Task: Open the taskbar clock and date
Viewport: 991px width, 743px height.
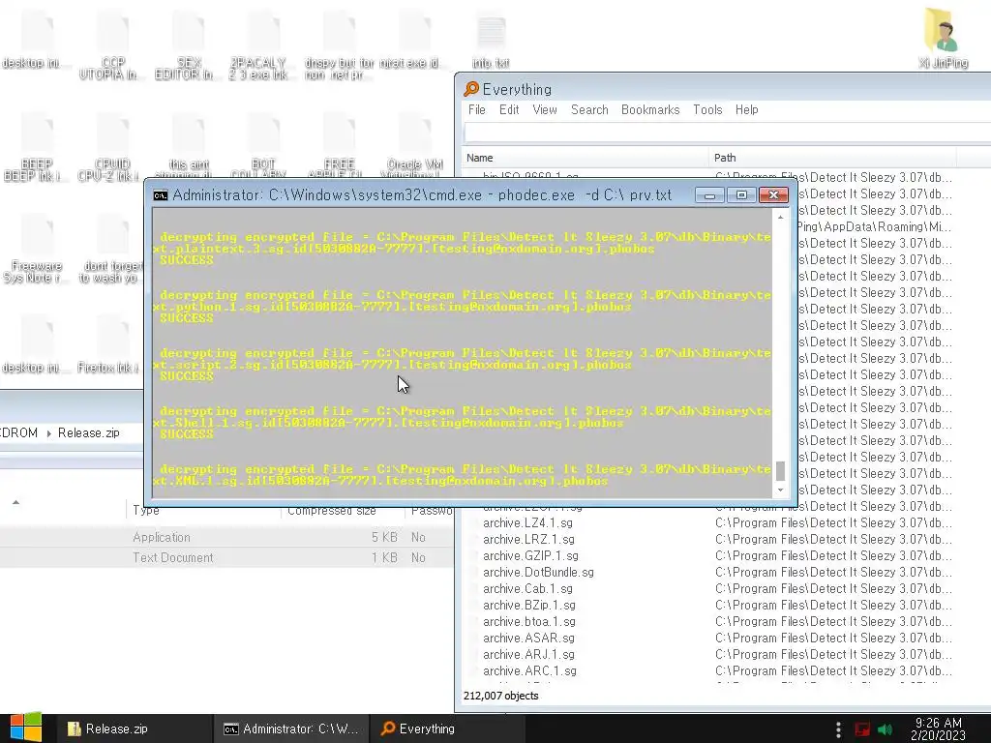Action: pyautogui.click(x=938, y=728)
